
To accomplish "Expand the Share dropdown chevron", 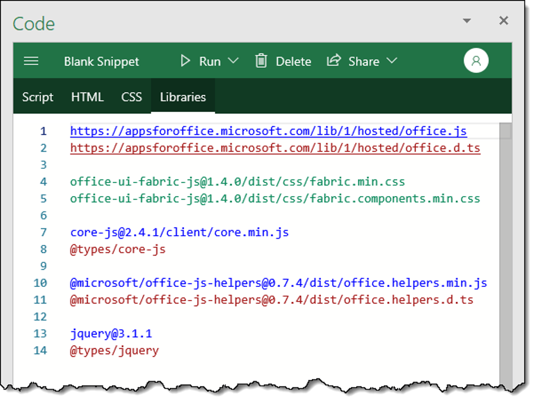I will click(391, 61).
